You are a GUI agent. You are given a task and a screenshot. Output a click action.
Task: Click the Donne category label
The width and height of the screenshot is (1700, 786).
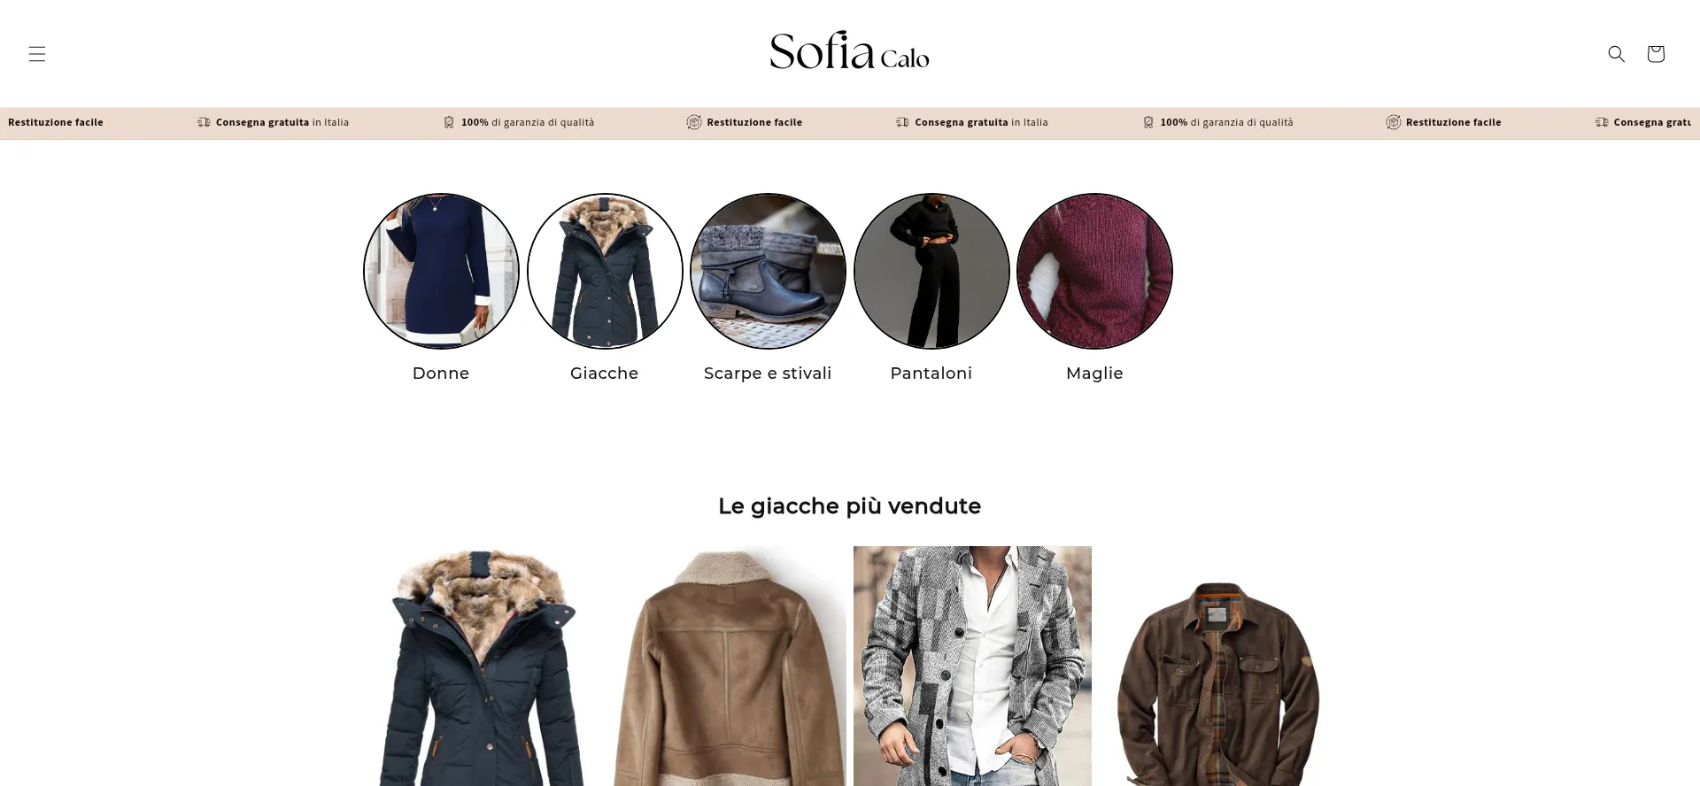441,374
